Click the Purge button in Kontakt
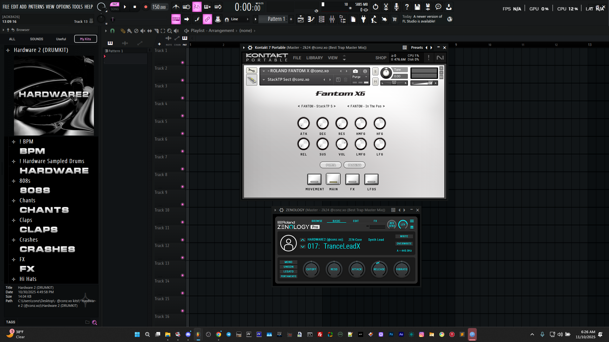 tap(357, 77)
